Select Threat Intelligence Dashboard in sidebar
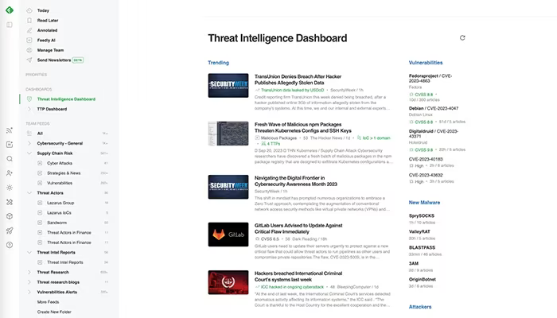The height and width of the screenshot is (318, 557). coord(66,99)
